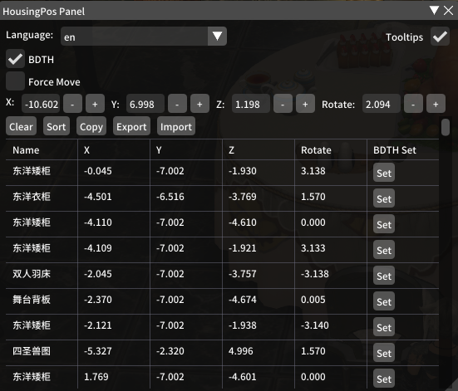Click the Z value input field
This screenshot has width=458, height=391.
(x=251, y=104)
